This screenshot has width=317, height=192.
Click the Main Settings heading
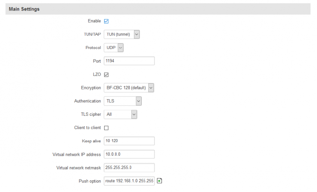[24, 9]
